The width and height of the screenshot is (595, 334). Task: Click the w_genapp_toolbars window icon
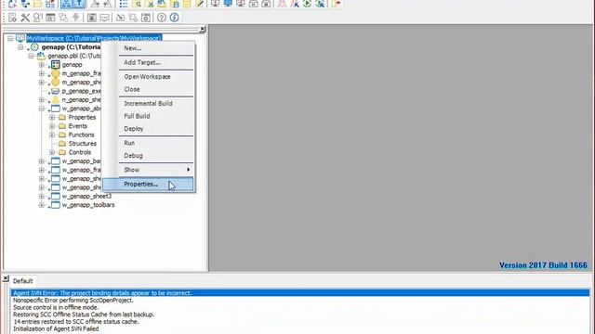coord(56,205)
